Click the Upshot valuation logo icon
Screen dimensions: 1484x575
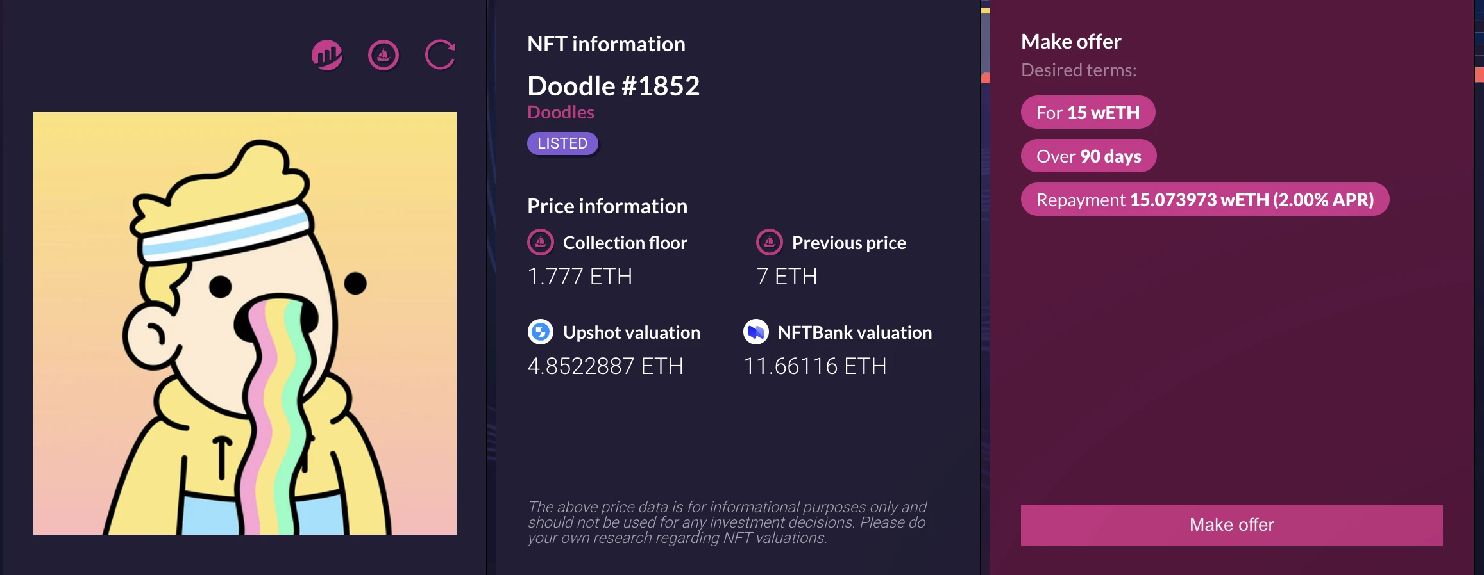click(x=541, y=332)
